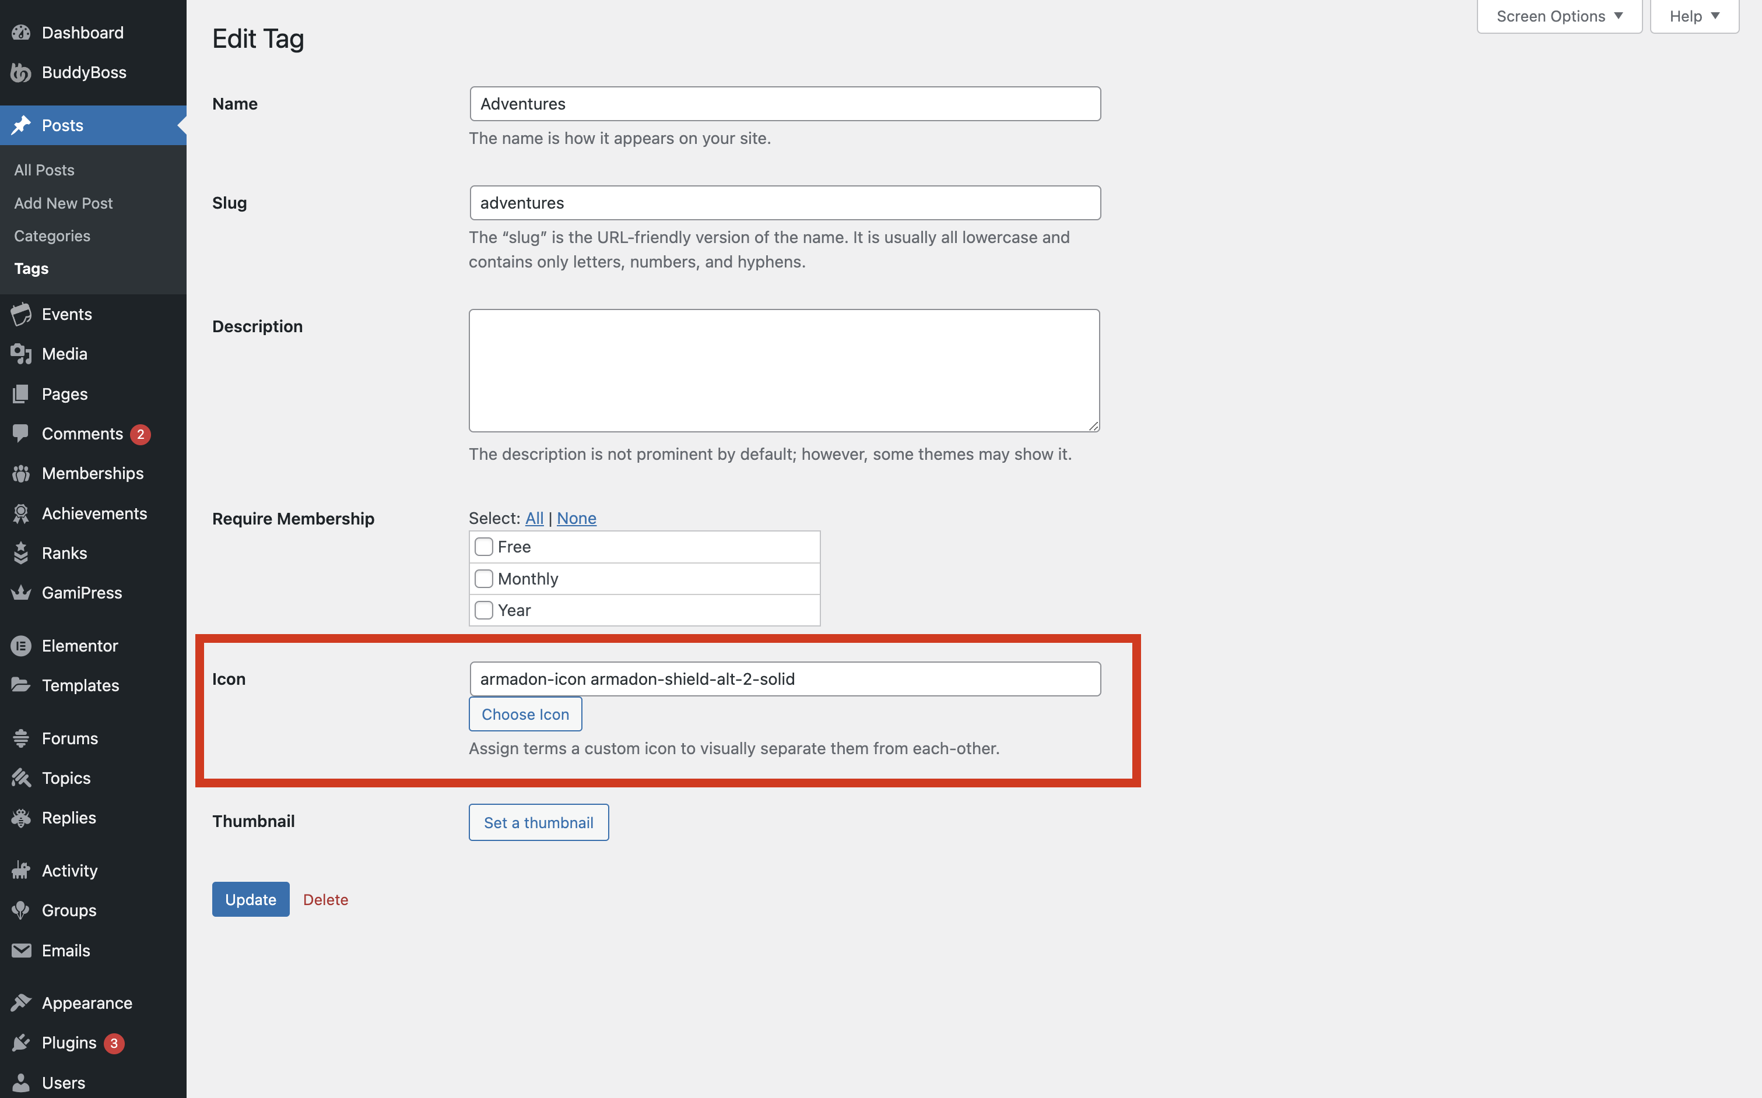1762x1098 pixels.
Task: Click the Replies bee icon
Action: (21, 818)
